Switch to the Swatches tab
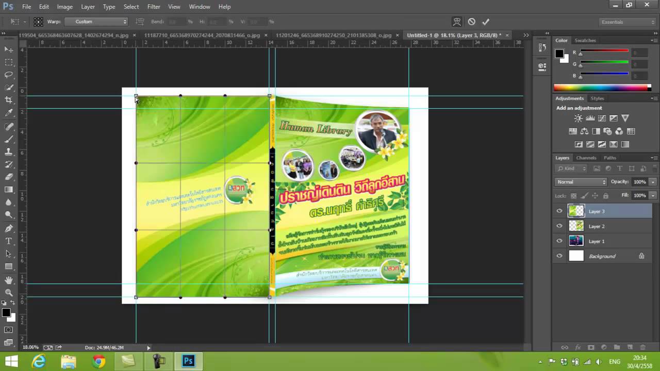Image resolution: width=660 pixels, height=371 pixels. [x=585, y=40]
